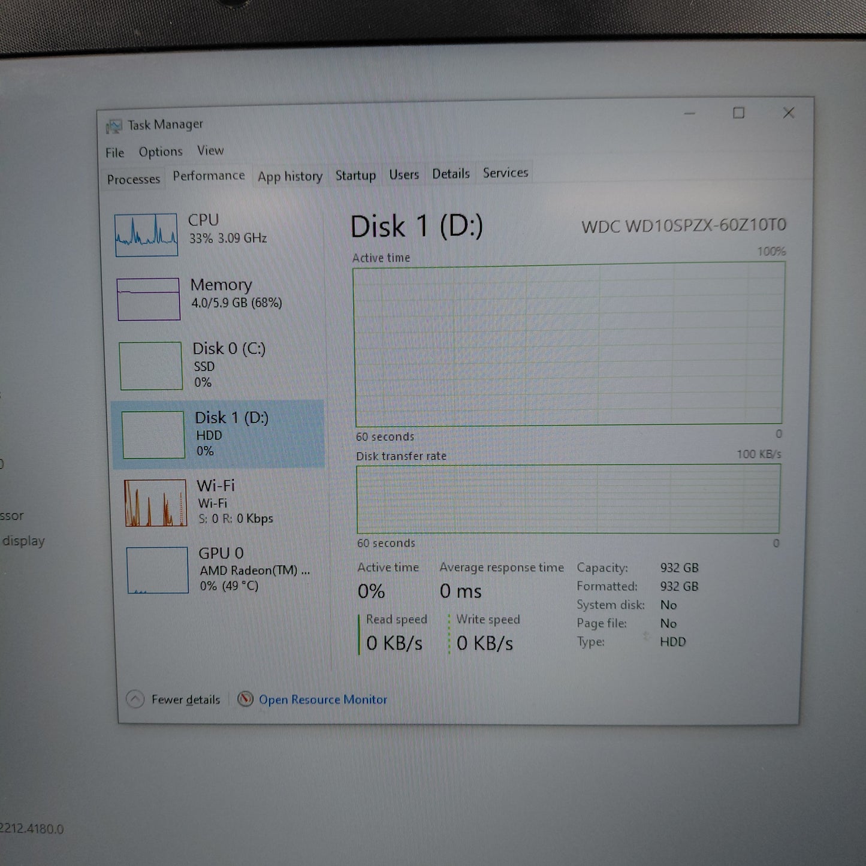866x866 pixels.
Task: Select the Memory usage graph thumbnail
Action: tap(149, 298)
